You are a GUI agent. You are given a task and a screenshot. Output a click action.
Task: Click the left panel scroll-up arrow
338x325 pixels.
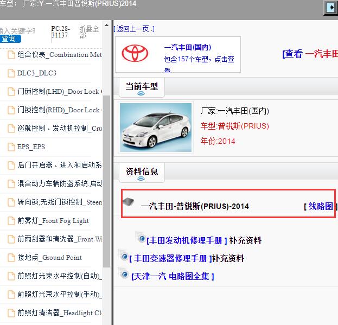pos(106,25)
